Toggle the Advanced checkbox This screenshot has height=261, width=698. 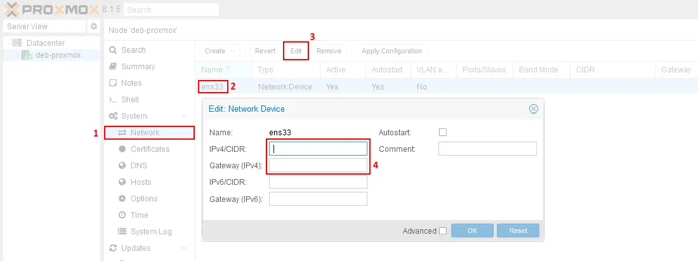(442, 231)
